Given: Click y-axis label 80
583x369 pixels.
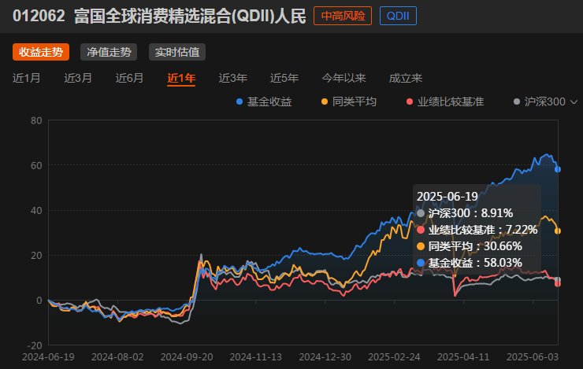Looking at the screenshot, I should 36,120.
